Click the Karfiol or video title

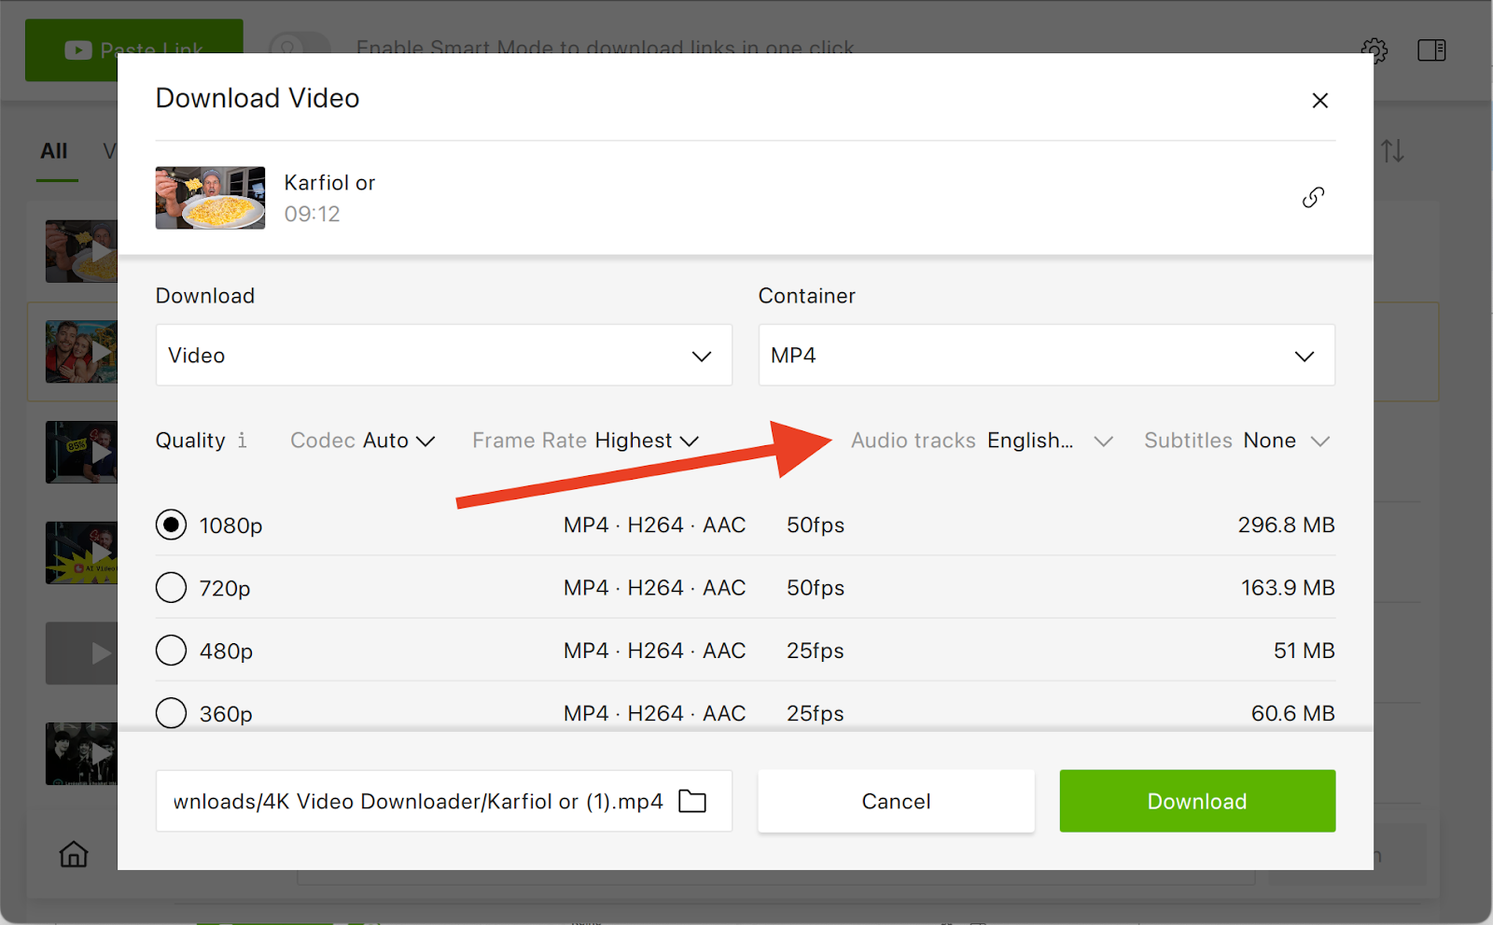[329, 183]
